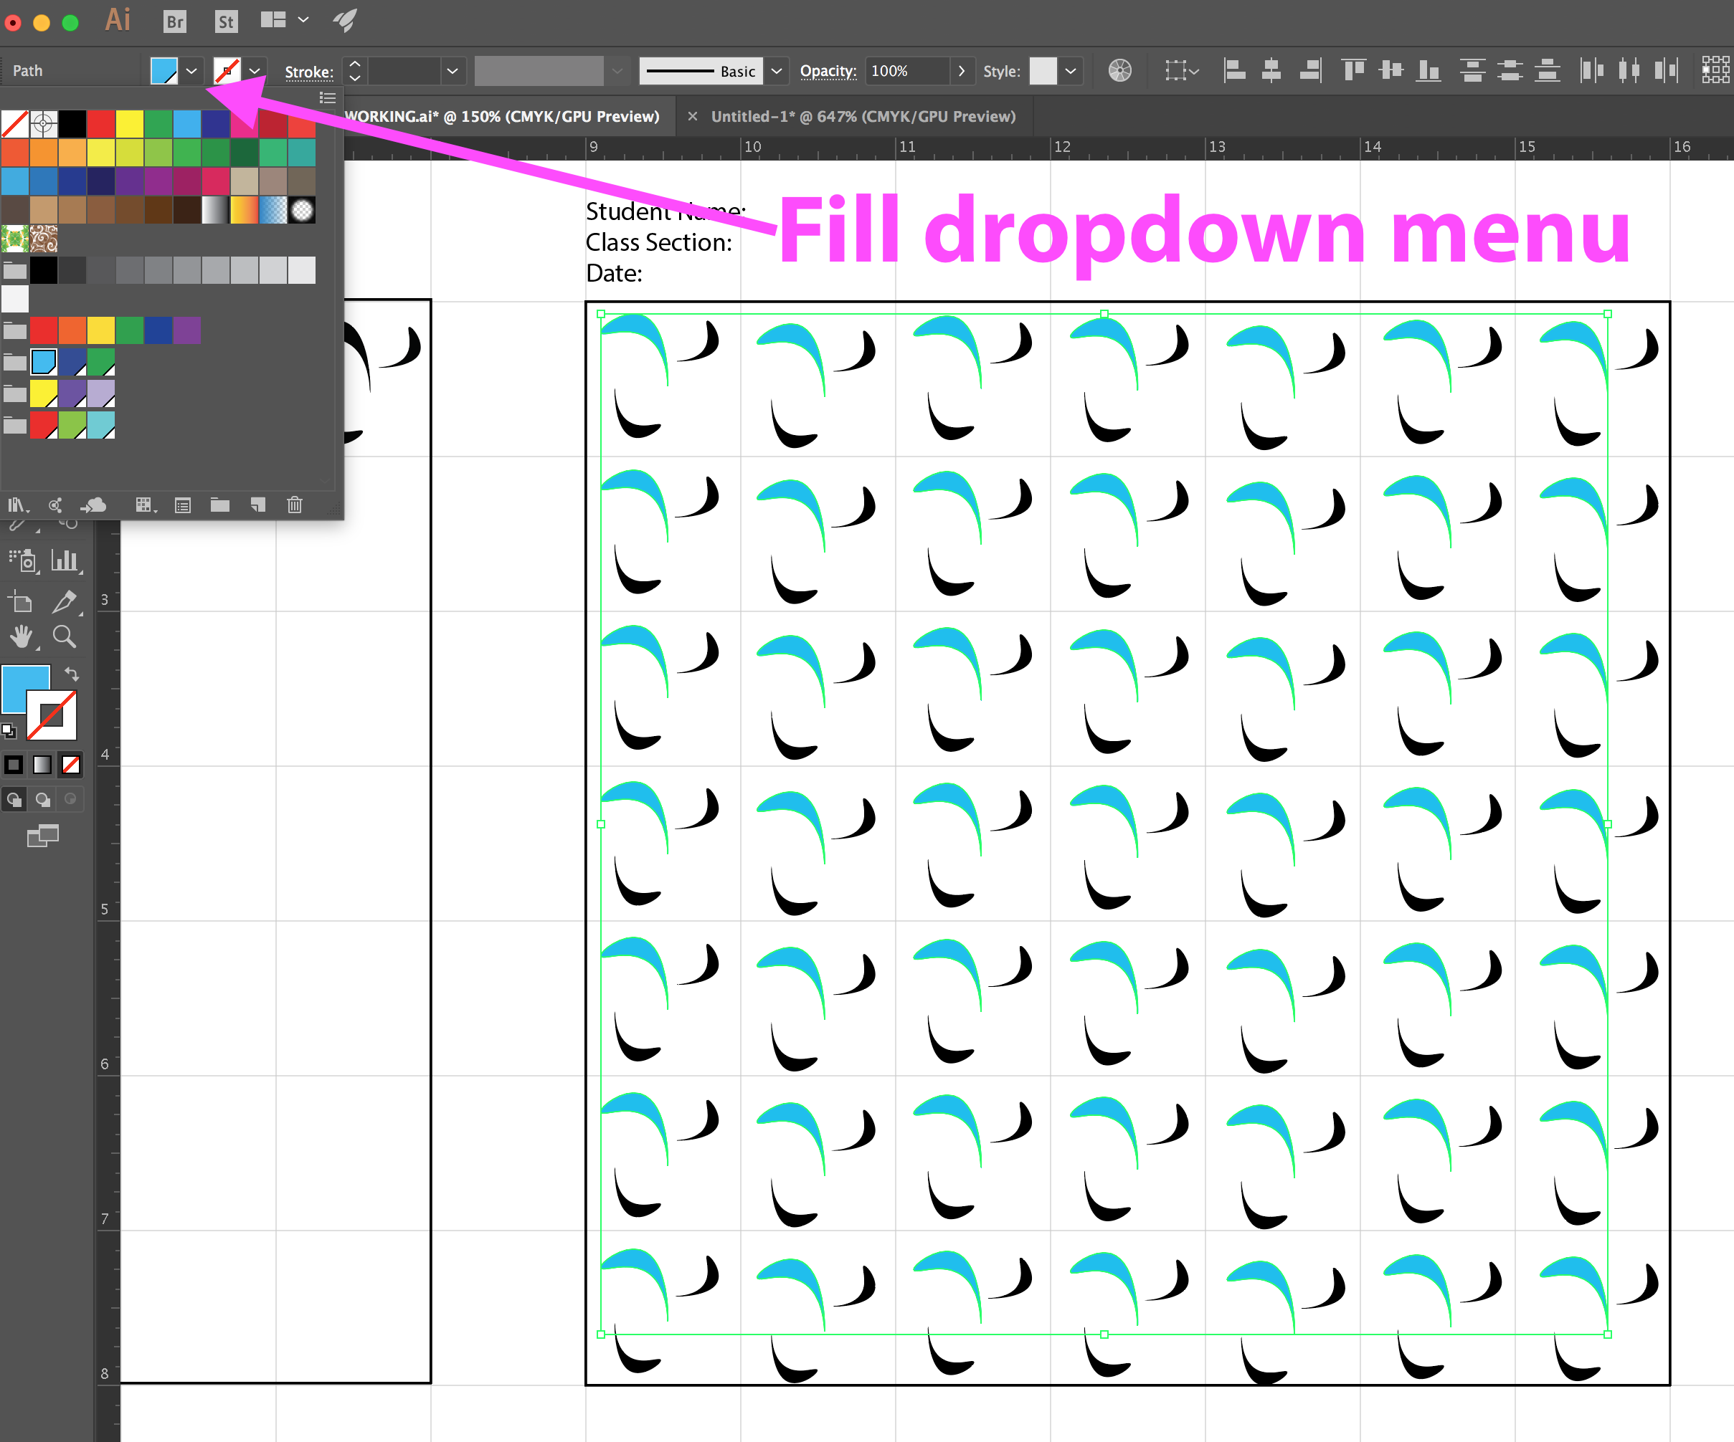Open the Style dropdown arrow
The height and width of the screenshot is (1442, 1734).
pyautogui.click(x=1070, y=71)
